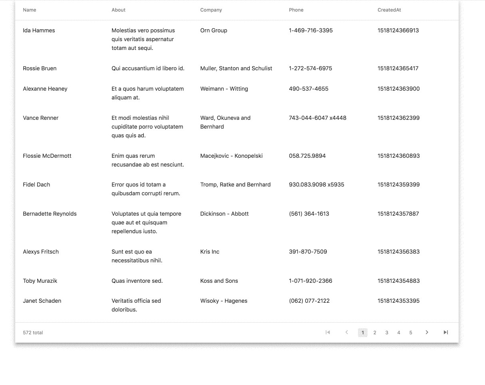Click company Koss and Sons

click(219, 281)
